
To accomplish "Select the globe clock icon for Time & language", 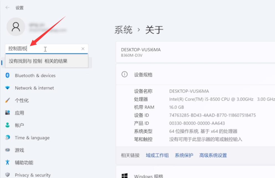I will click(7, 137).
